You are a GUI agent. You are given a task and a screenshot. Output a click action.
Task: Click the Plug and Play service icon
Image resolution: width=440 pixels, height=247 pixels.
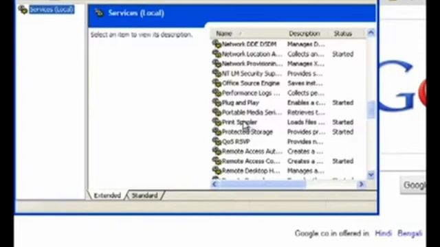coord(217,102)
